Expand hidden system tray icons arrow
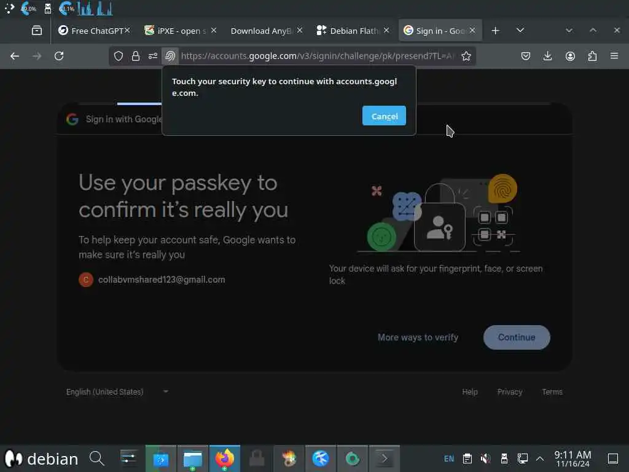This screenshot has height=472, width=629. (540, 458)
